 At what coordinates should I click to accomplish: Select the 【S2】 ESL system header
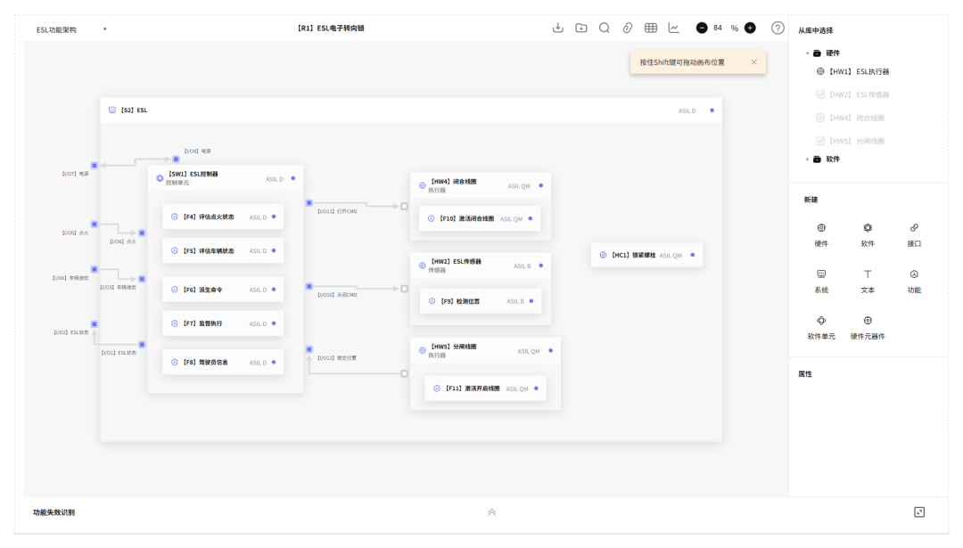click(411, 110)
